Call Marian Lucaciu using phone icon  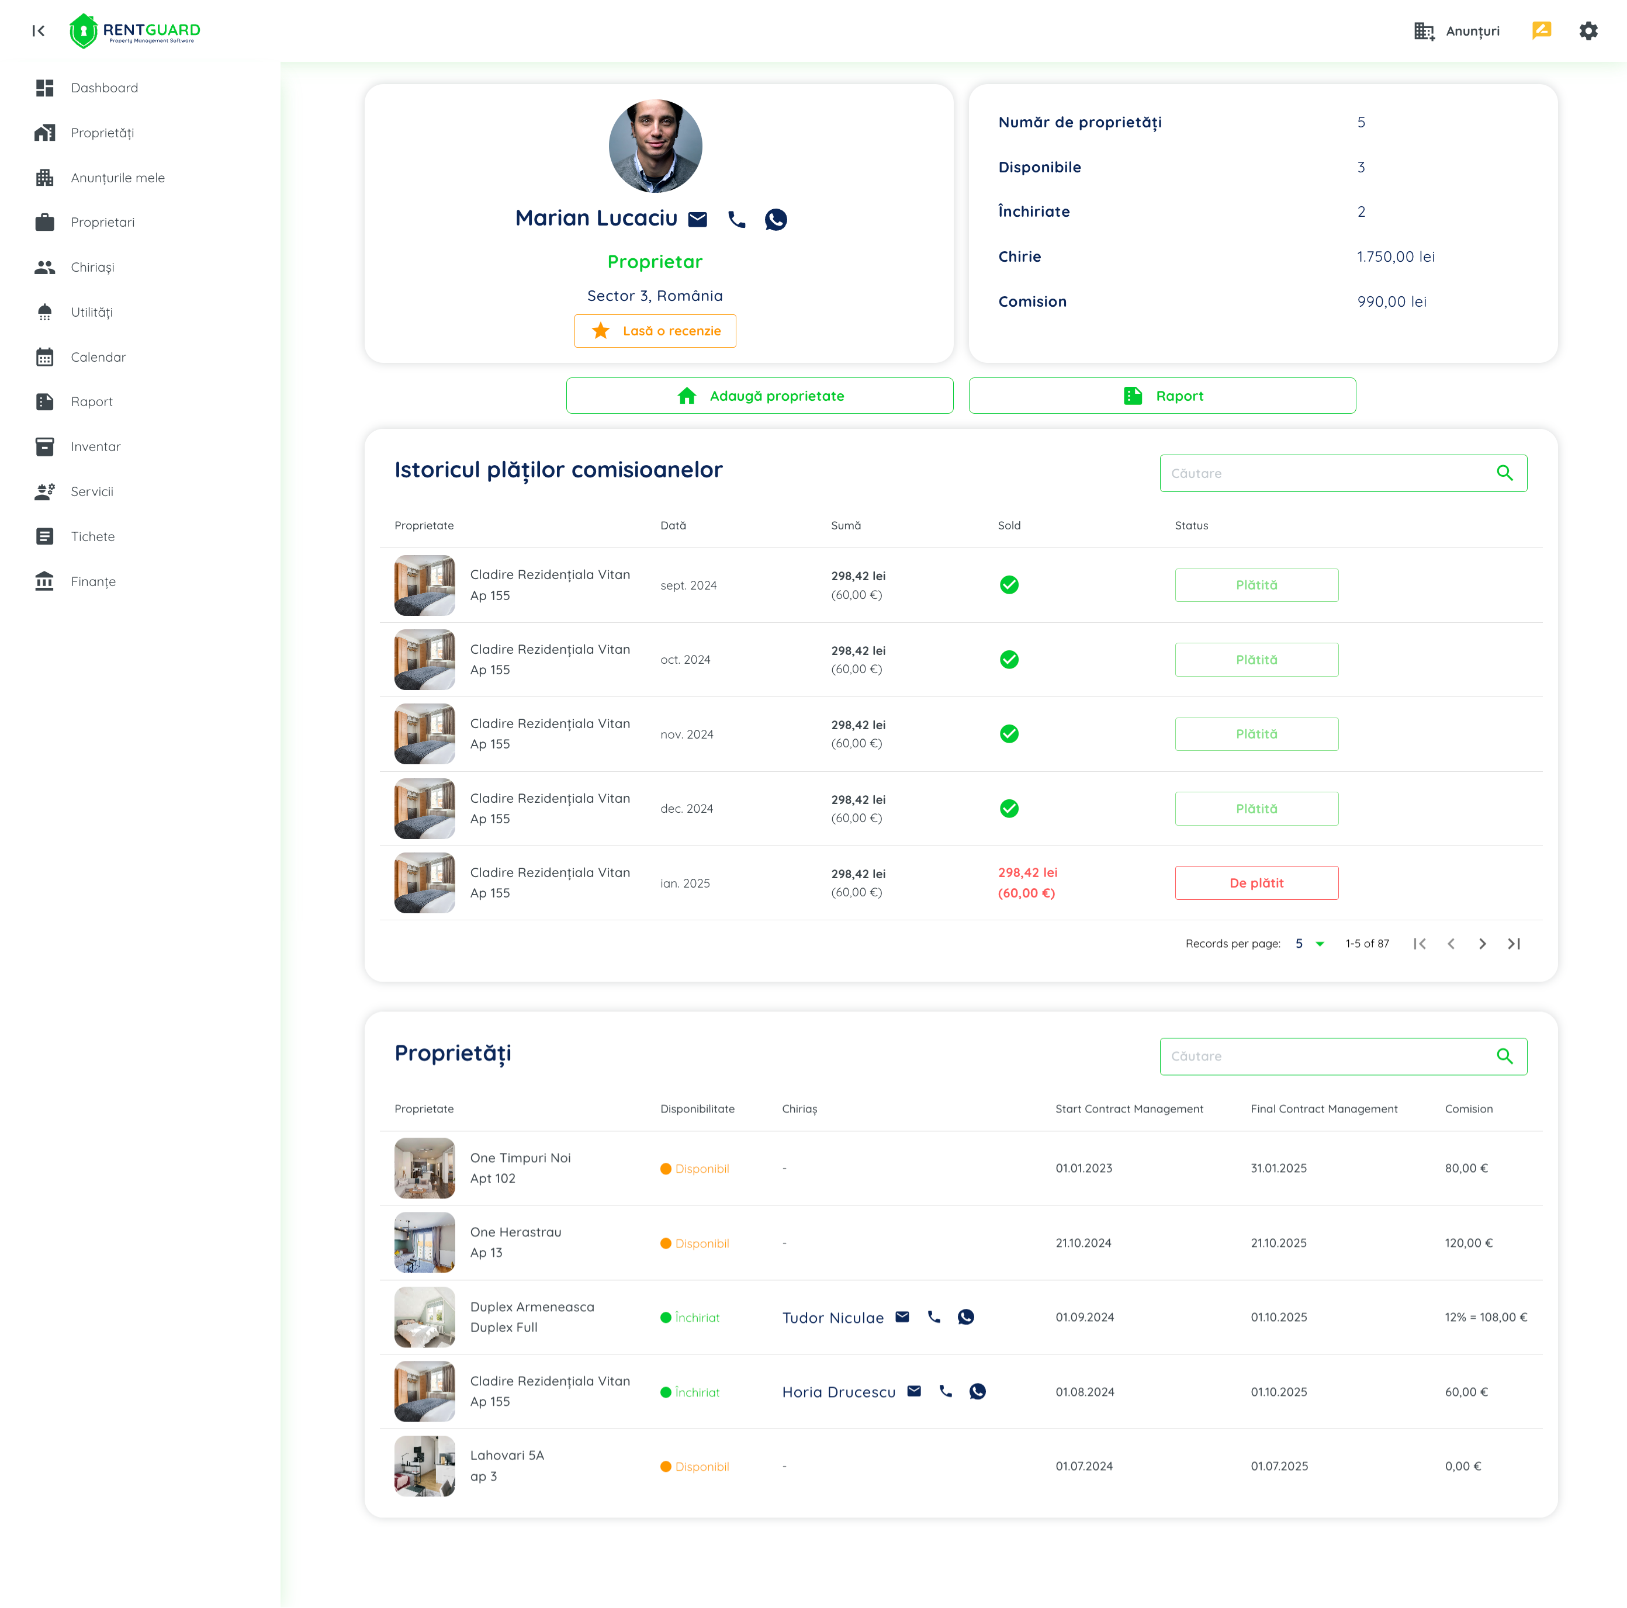click(736, 220)
